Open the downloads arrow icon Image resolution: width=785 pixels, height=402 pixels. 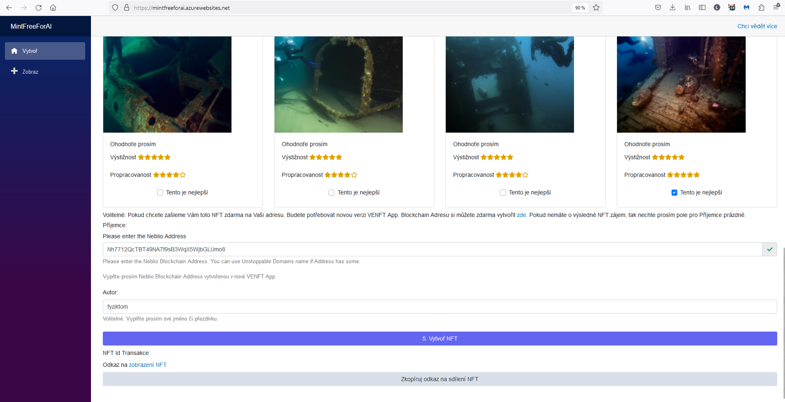click(673, 7)
